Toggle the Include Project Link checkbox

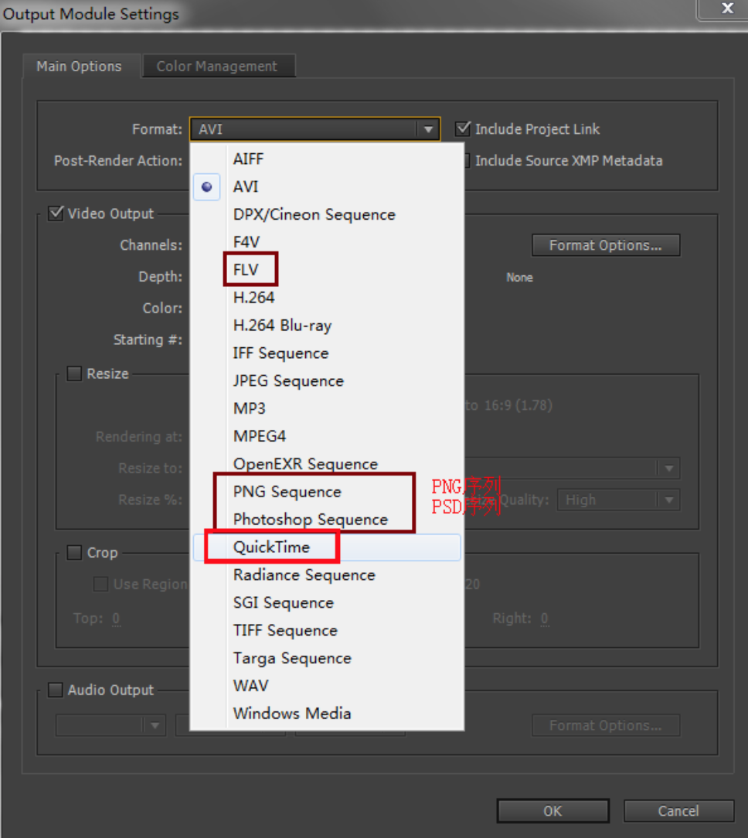coord(464,129)
